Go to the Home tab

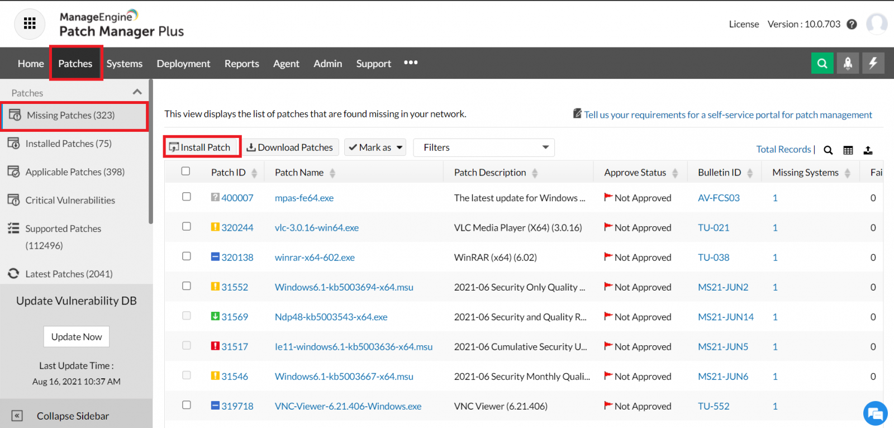[x=31, y=64]
